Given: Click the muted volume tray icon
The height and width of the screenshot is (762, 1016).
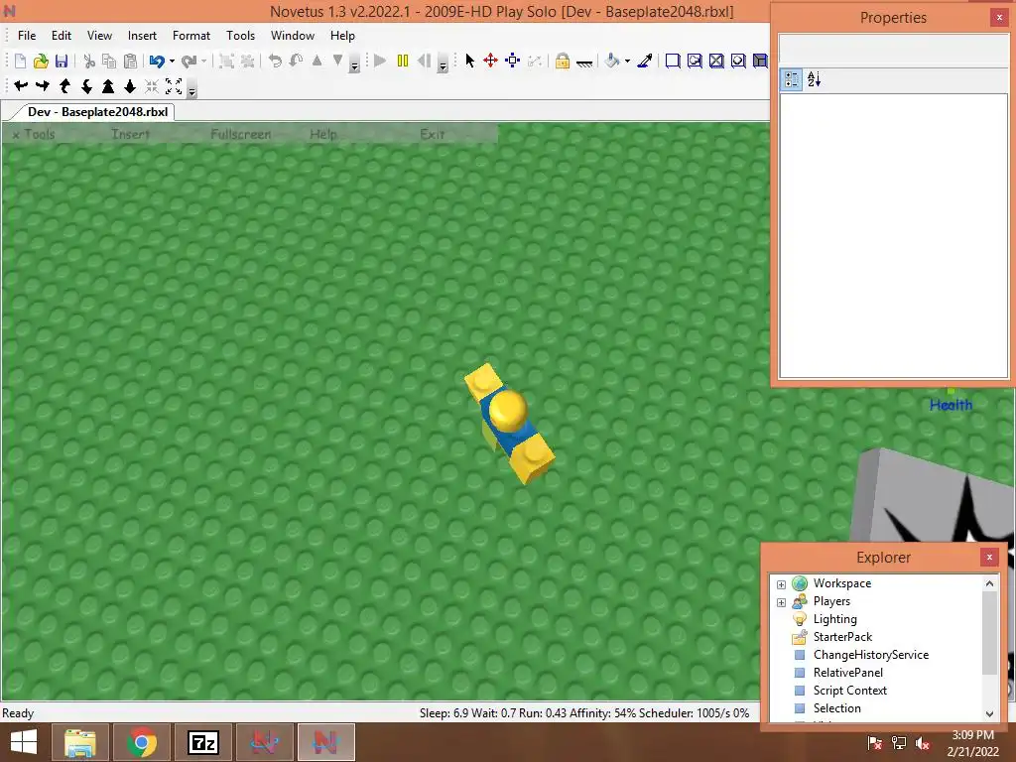Looking at the screenshot, I should 923,742.
